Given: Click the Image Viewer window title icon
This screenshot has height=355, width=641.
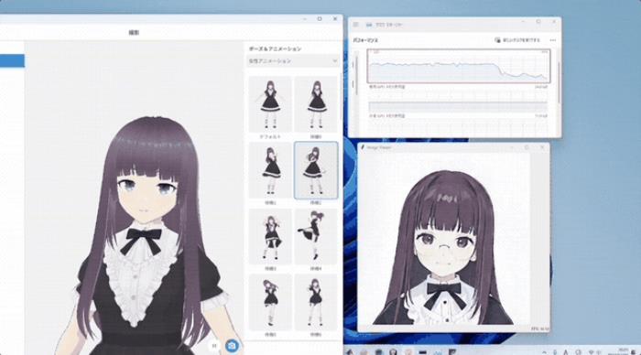Looking at the screenshot, I should [x=363, y=147].
